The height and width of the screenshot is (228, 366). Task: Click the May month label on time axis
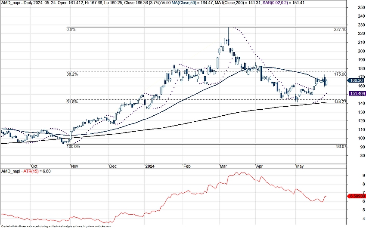300,166
